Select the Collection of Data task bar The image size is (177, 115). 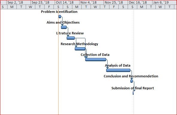tap(96, 60)
